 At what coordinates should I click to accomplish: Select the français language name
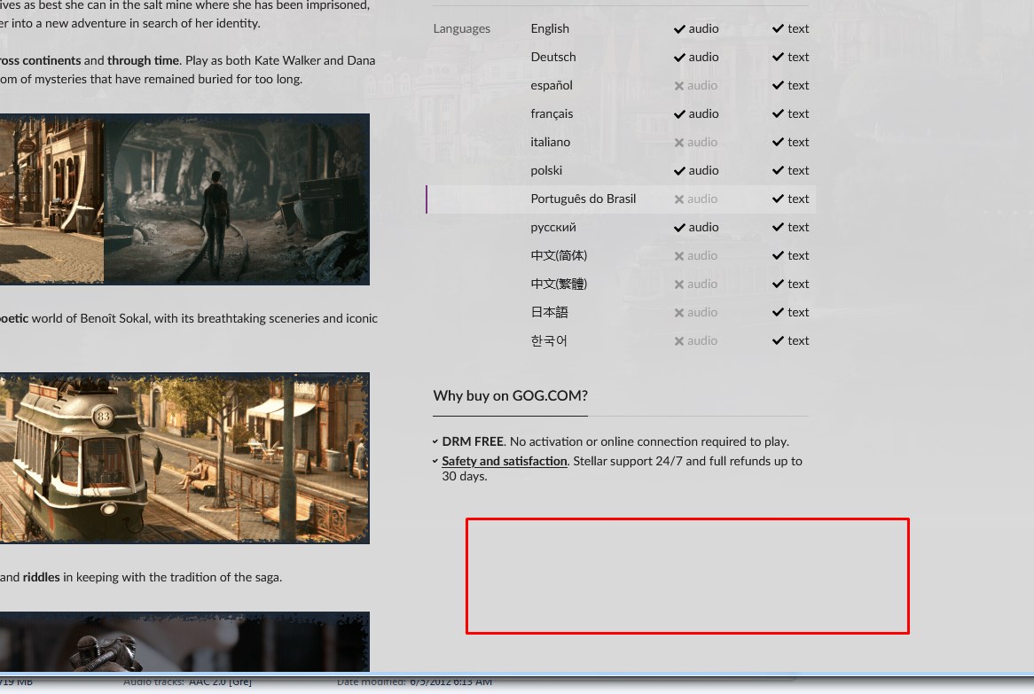552,114
